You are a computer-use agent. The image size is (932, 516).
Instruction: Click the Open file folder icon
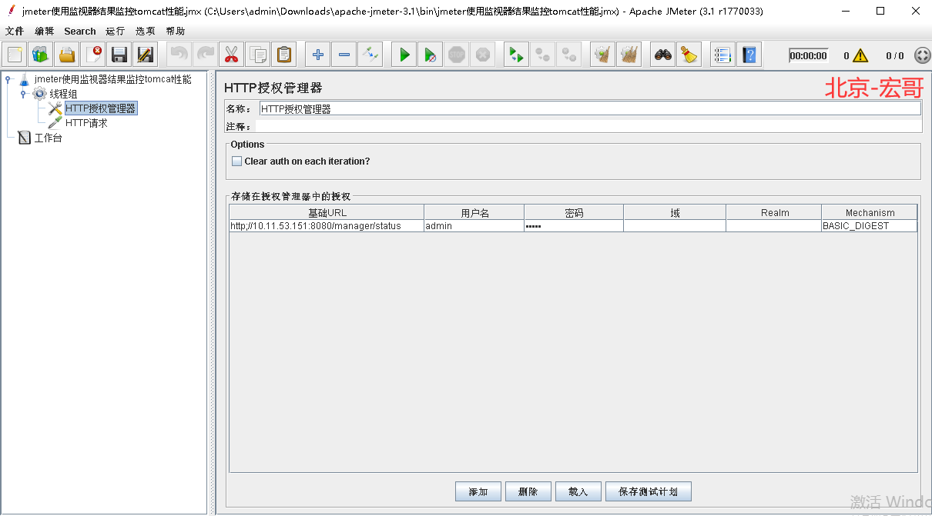pos(67,55)
